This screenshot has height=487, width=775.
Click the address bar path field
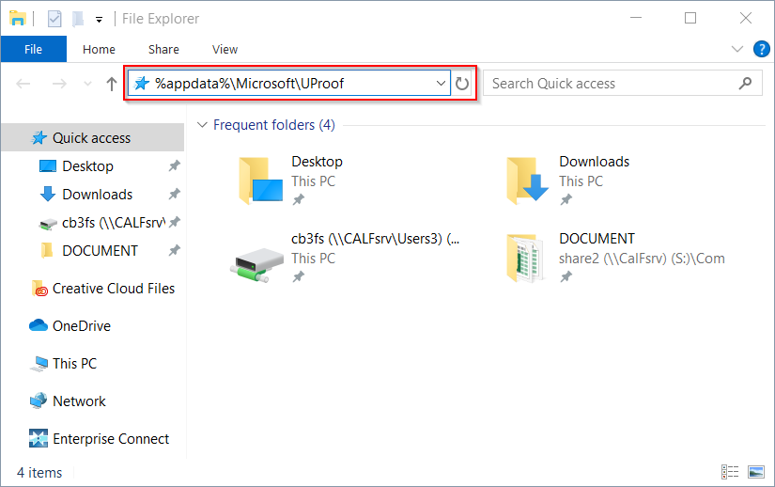tap(289, 84)
